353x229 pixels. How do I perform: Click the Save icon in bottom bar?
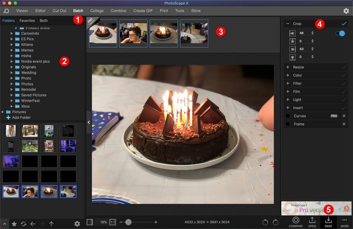(328, 222)
